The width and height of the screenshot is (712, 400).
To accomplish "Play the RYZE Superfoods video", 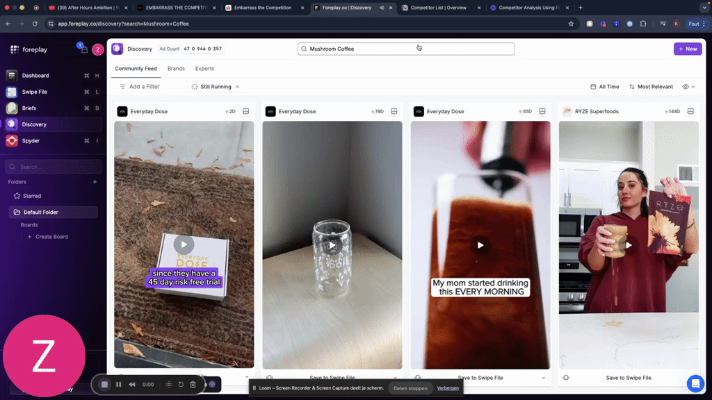I will (629, 245).
